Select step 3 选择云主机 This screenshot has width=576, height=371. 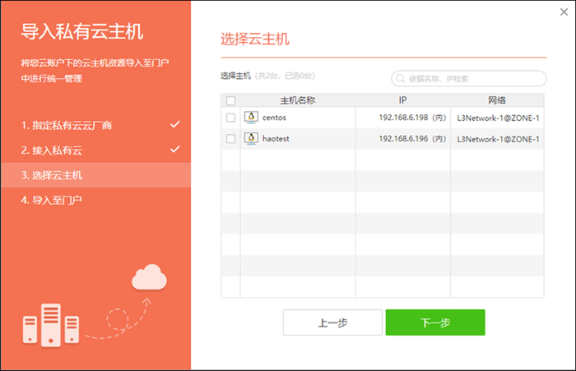[x=53, y=175]
